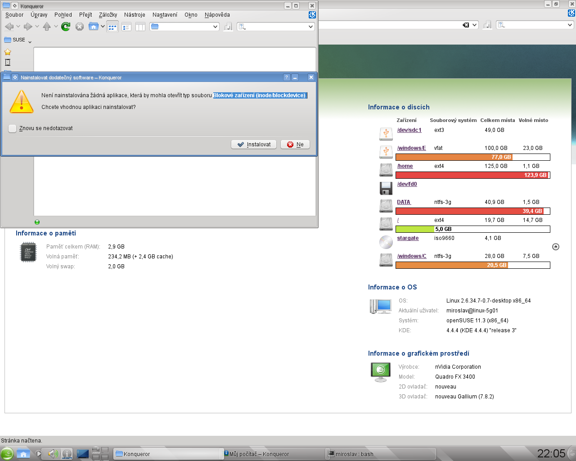
Task: Click the virtual desktop pager
Action: tap(100, 454)
